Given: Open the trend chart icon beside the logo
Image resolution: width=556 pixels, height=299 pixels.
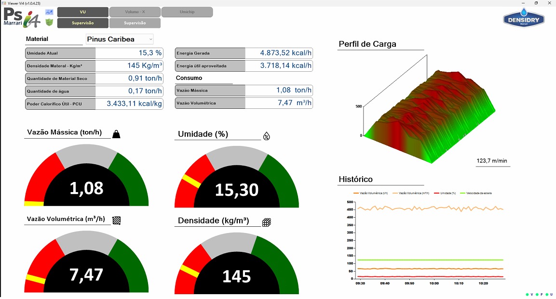Looking at the screenshot, I should [x=49, y=12].
